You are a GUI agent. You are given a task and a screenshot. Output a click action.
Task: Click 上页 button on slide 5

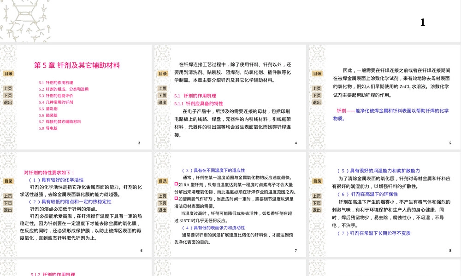[317, 88]
